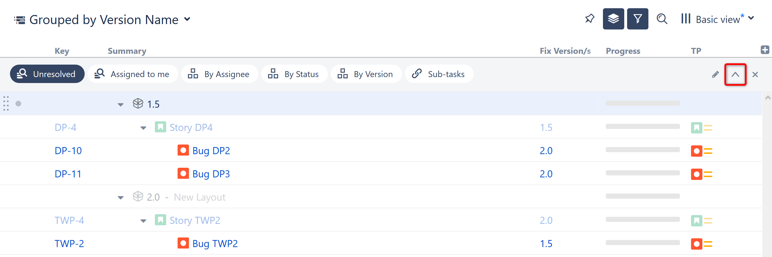Click the pin icon in the toolbar
Image resolution: width=772 pixels, height=257 pixels.
click(x=589, y=19)
